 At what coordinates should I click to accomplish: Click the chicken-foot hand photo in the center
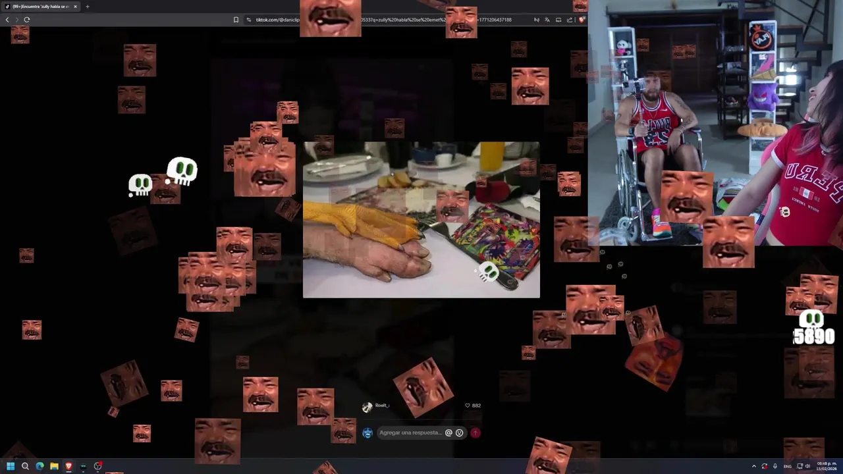coord(421,220)
